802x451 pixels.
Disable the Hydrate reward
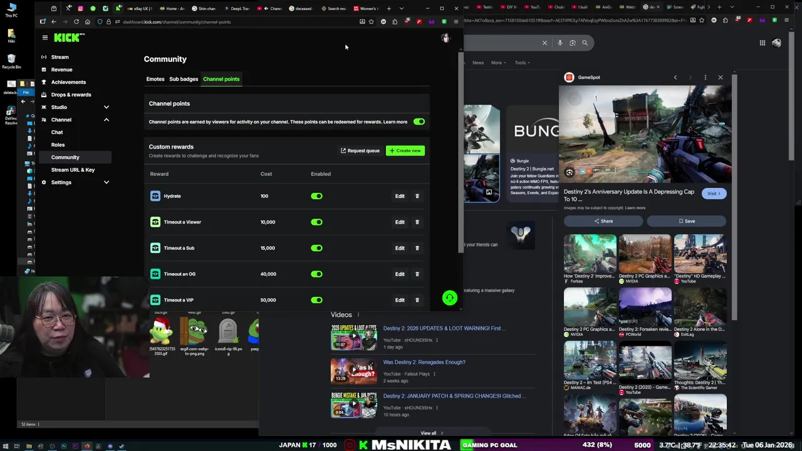(x=316, y=196)
